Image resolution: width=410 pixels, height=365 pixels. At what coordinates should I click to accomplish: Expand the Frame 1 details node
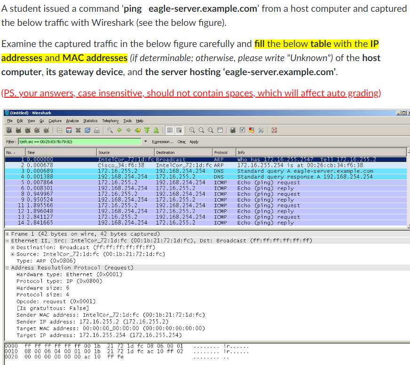[7, 233]
